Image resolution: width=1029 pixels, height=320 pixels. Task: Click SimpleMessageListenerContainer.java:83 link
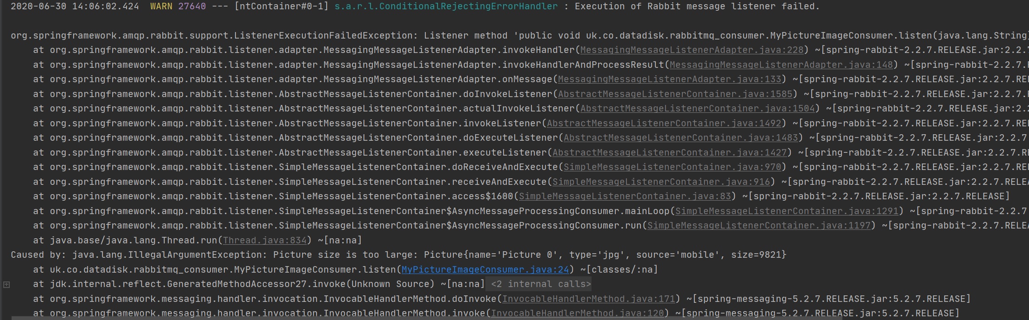click(625, 196)
